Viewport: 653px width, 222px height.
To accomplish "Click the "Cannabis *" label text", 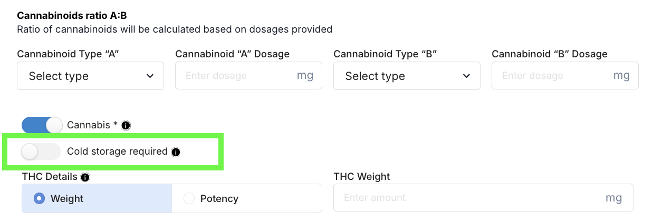I will click(x=92, y=126).
